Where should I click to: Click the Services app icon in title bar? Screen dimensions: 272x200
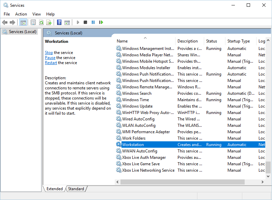click(x=6, y=5)
